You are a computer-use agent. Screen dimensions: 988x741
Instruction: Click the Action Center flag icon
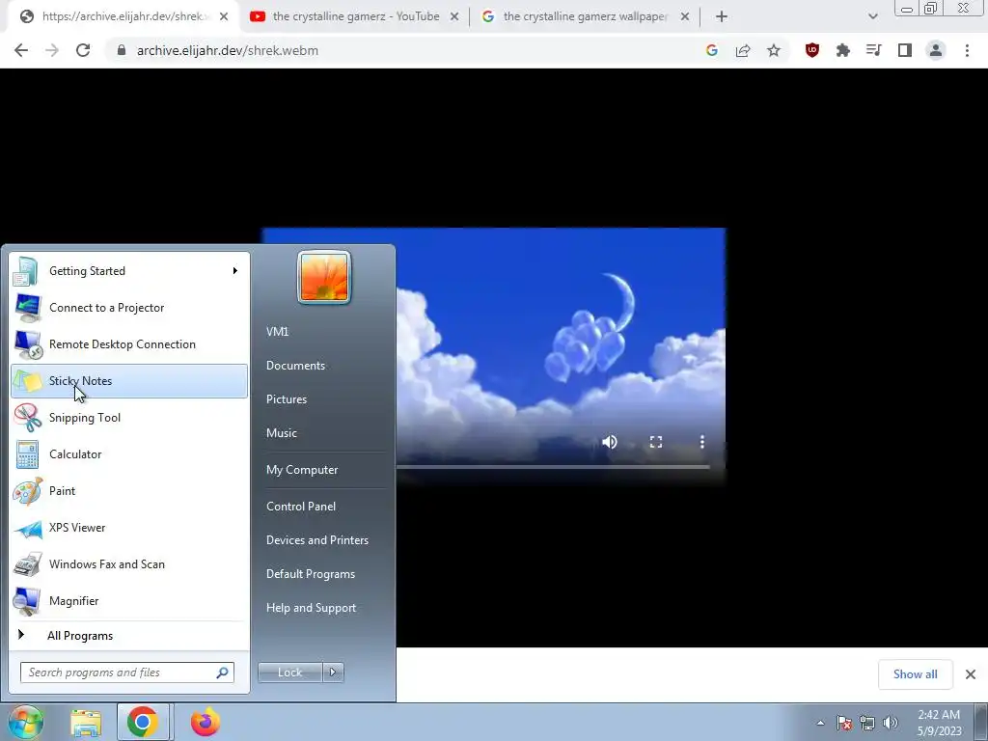[844, 724]
